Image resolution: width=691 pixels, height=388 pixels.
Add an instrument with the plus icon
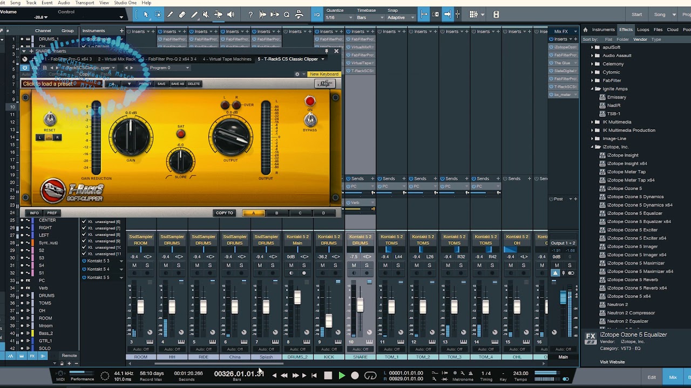(x=121, y=31)
